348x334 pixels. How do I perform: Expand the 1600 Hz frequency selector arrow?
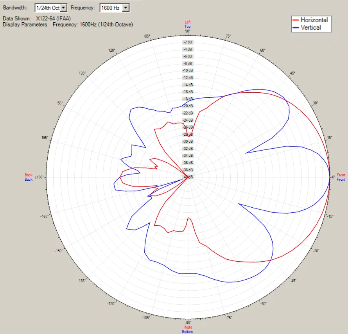125,7
